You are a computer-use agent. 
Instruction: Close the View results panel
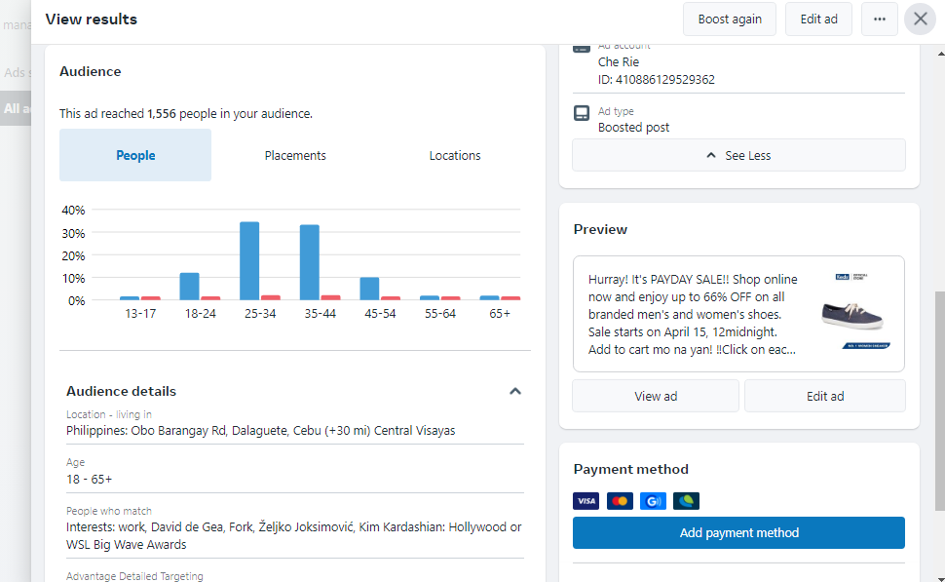pos(920,19)
